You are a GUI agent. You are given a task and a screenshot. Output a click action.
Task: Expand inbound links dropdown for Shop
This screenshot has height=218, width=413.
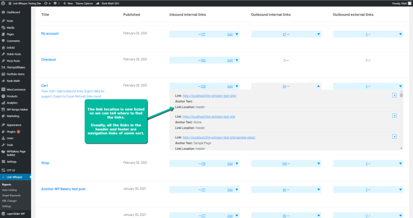(x=237, y=164)
